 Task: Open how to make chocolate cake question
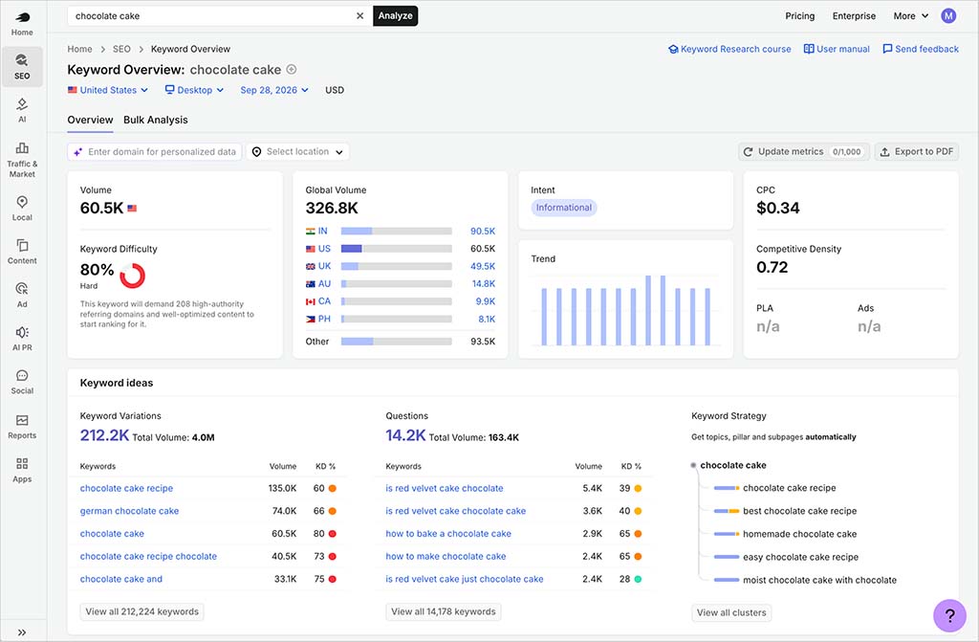point(446,556)
